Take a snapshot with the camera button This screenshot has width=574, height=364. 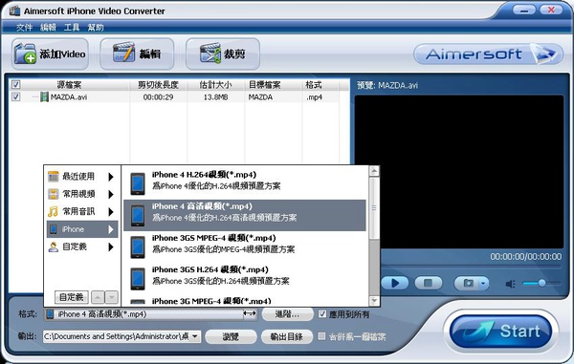(x=468, y=283)
